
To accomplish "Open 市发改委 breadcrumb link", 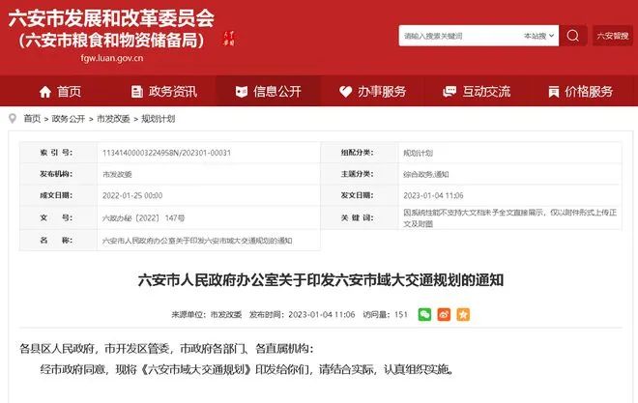I will [x=112, y=118].
